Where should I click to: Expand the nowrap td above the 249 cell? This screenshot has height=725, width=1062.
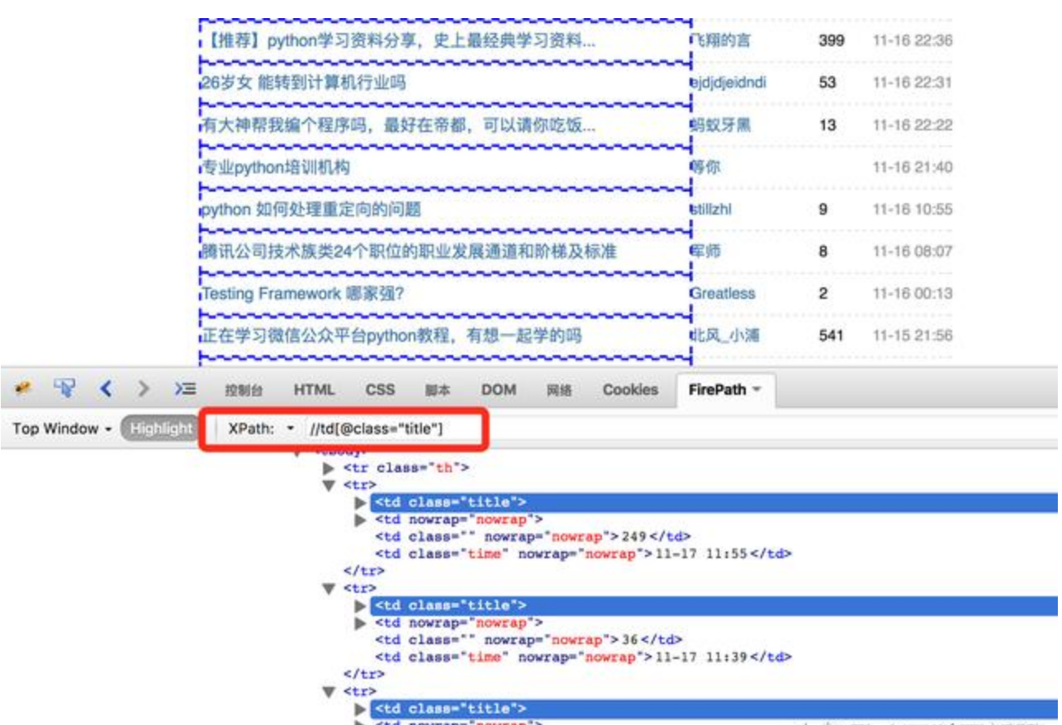coord(360,519)
